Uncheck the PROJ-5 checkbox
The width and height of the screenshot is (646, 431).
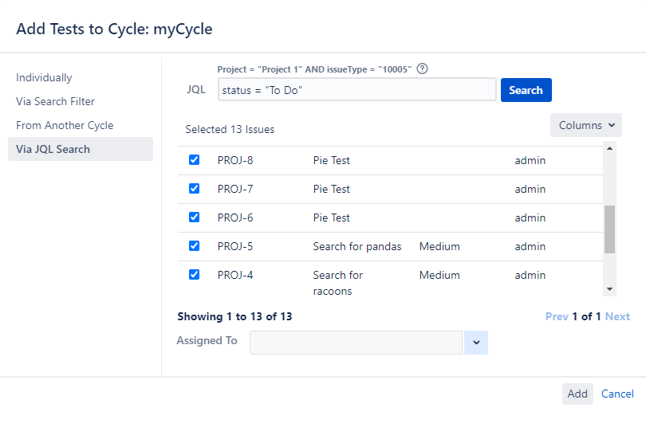pos(194,245)
